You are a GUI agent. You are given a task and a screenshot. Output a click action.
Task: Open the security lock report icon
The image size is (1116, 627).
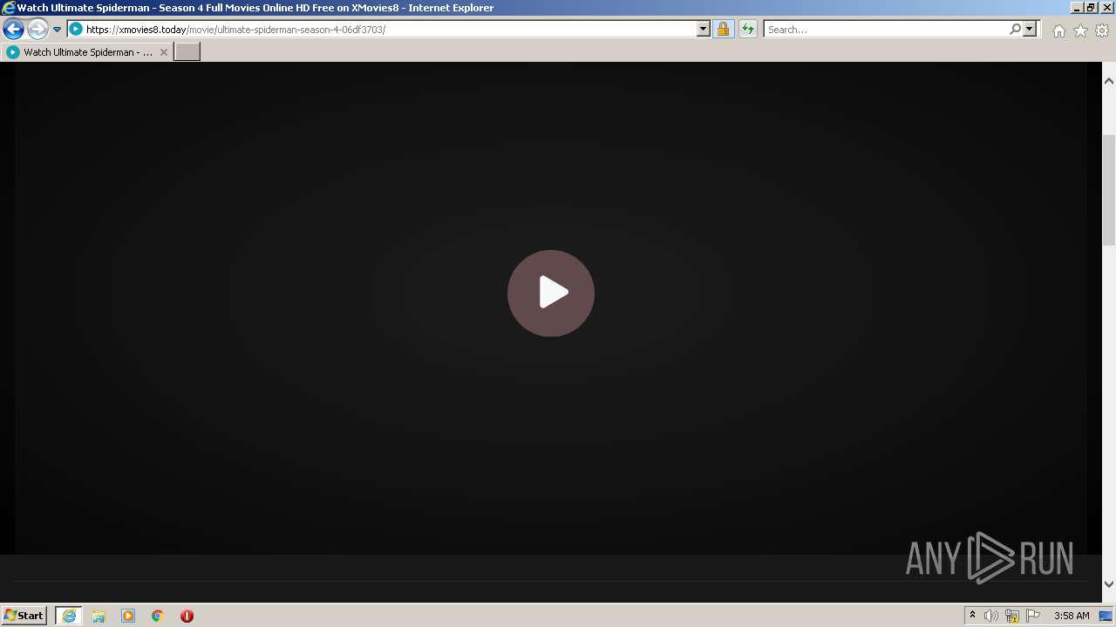pyautogui.click(x=723, y=30)
